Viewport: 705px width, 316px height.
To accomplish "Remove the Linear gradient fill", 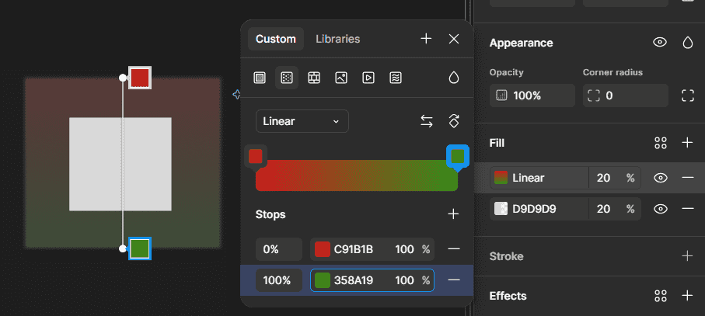I will [687, 179].
